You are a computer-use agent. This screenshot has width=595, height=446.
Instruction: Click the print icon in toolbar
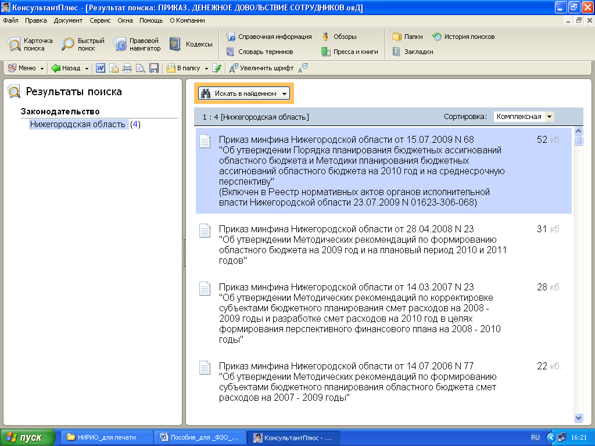coord(127,69)
